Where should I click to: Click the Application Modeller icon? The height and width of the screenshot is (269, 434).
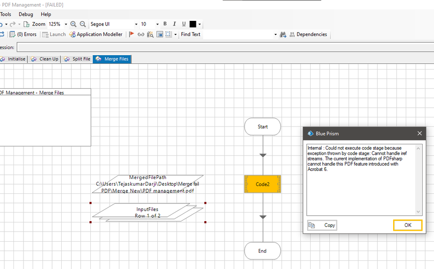[x=72, y=34]
